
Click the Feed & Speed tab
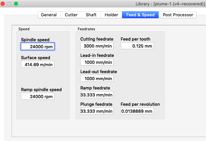click(140, 15)
